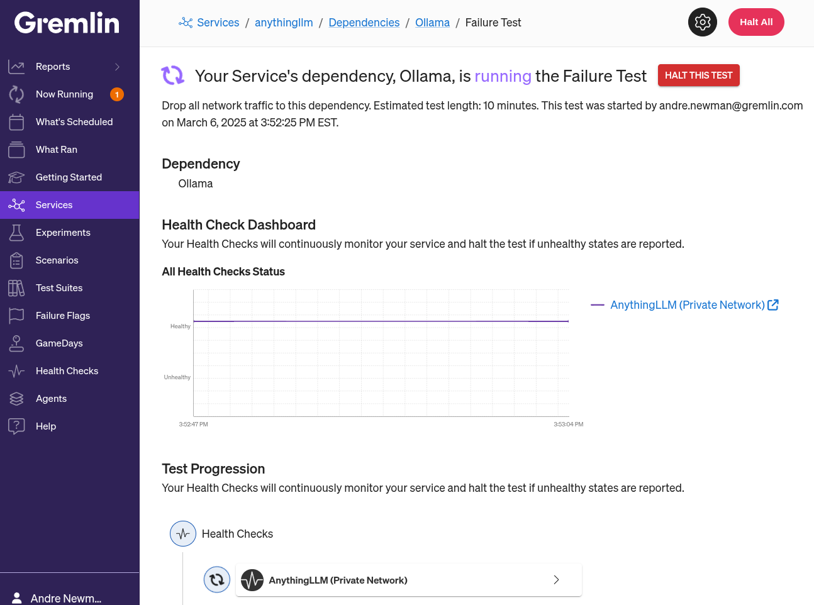Click the 3:52:47 PM chart time label
Image resolution: width=814 pixels, height=605 pixels.
tap(193, 425)
